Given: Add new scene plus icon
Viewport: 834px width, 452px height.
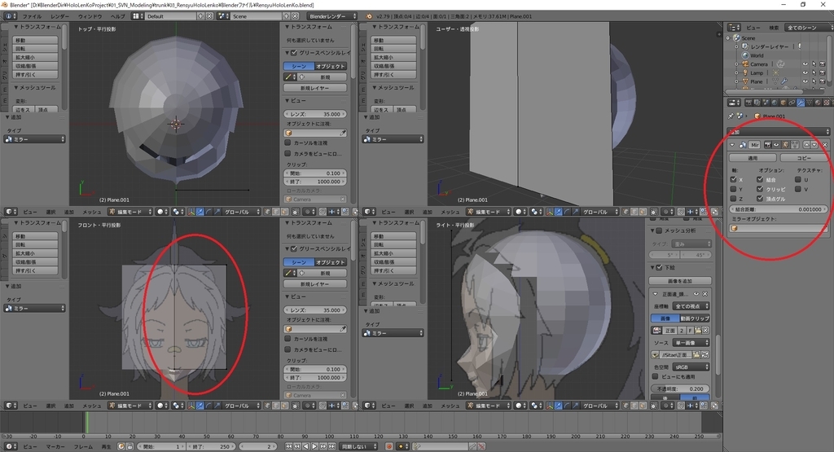Looking at the screenshot, I should pos(286,16).
